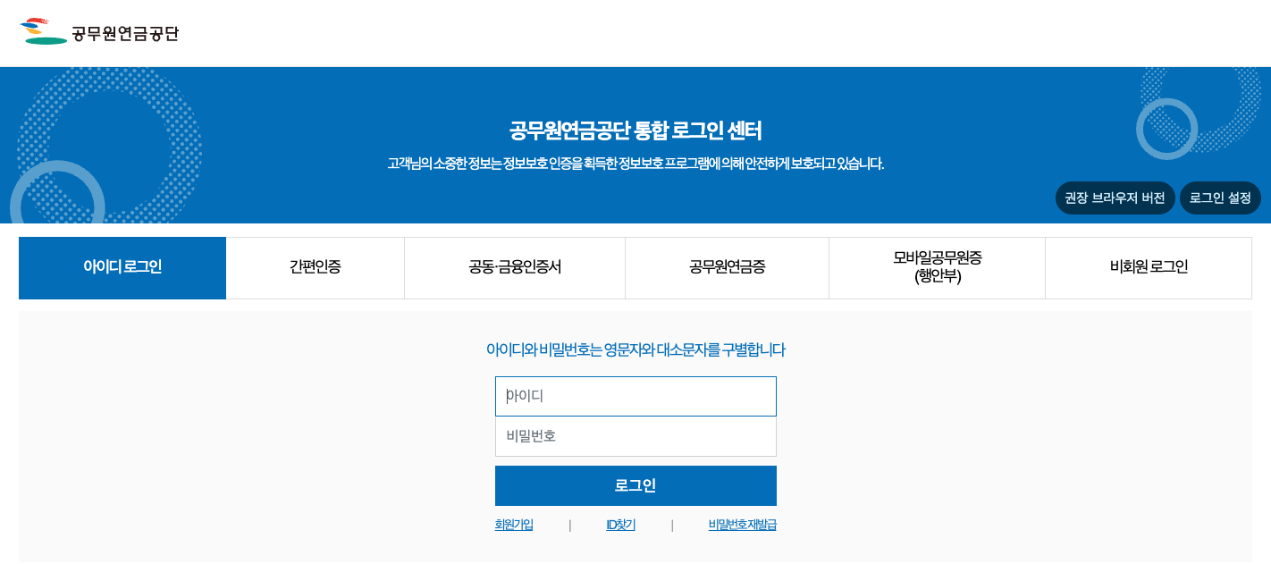Image resolution: width=1271 pixels, height=564 pixels.
Task: Switch to the 모바일공무원증(행안부) tab
Action: (938, 267)
